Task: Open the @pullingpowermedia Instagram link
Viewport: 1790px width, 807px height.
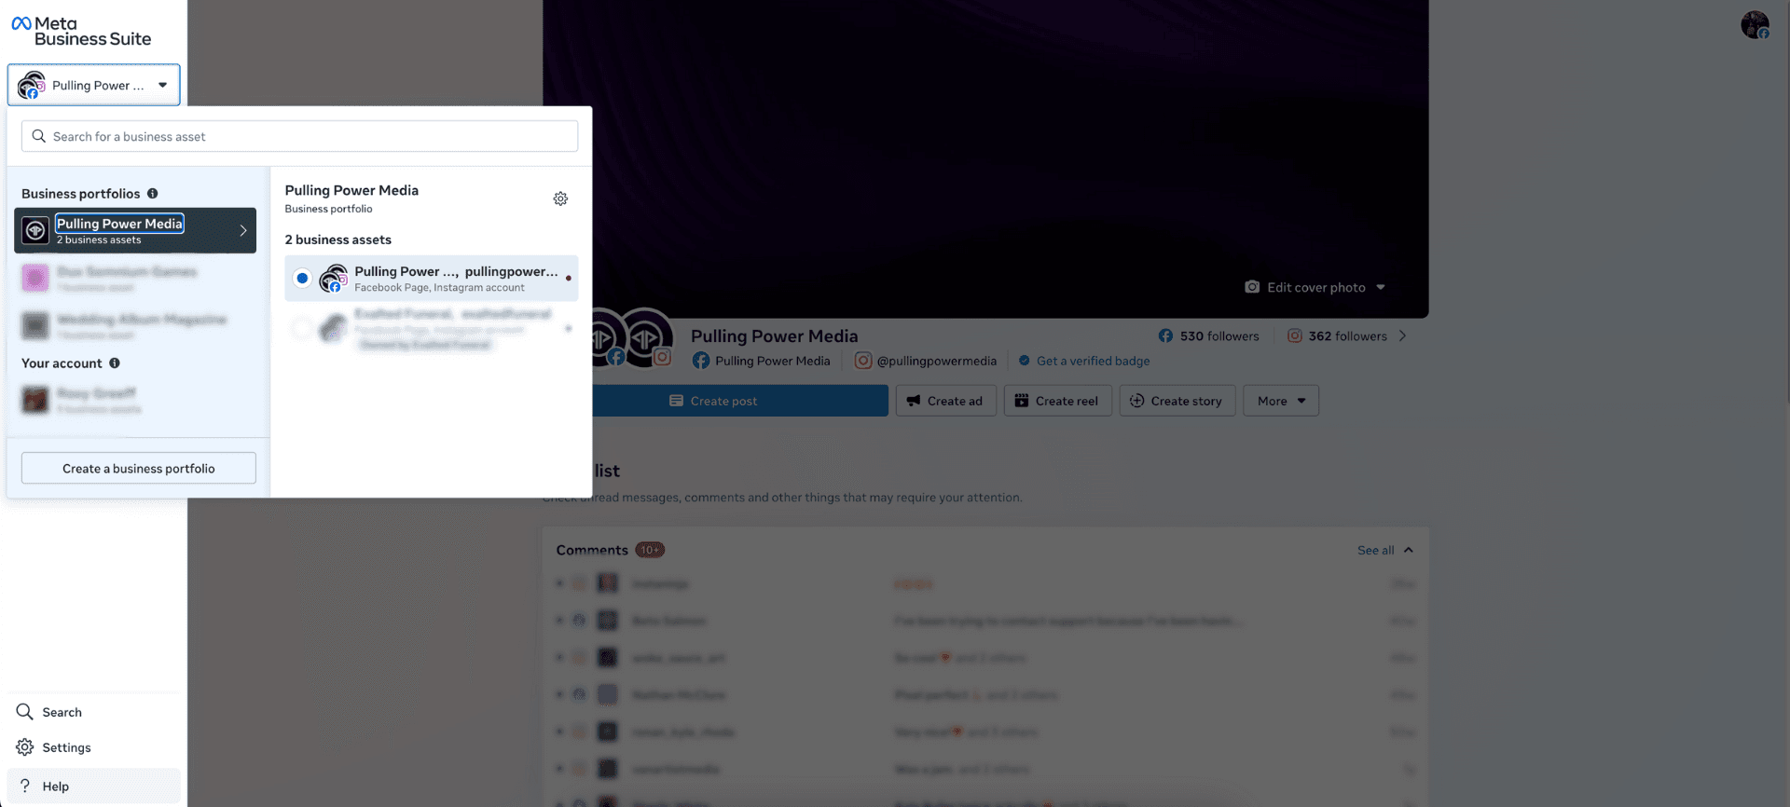Action: tap(926, 361)
